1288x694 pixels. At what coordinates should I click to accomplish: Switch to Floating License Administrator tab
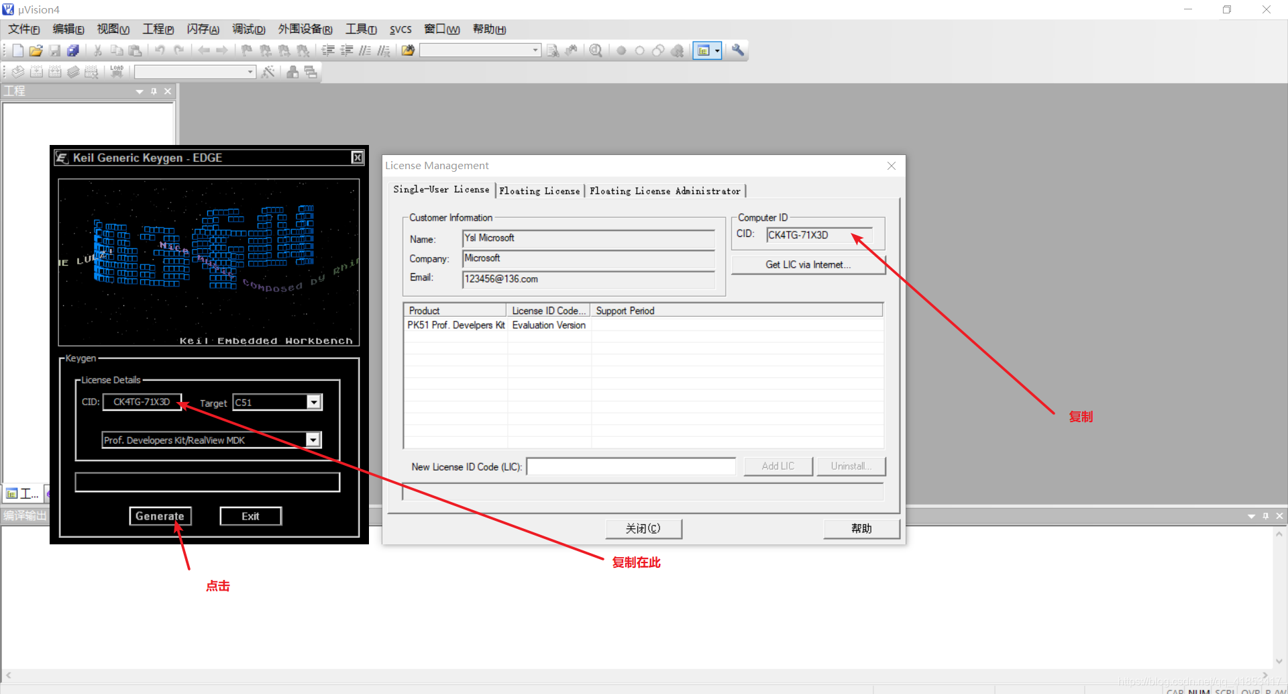tap(665, 191)
